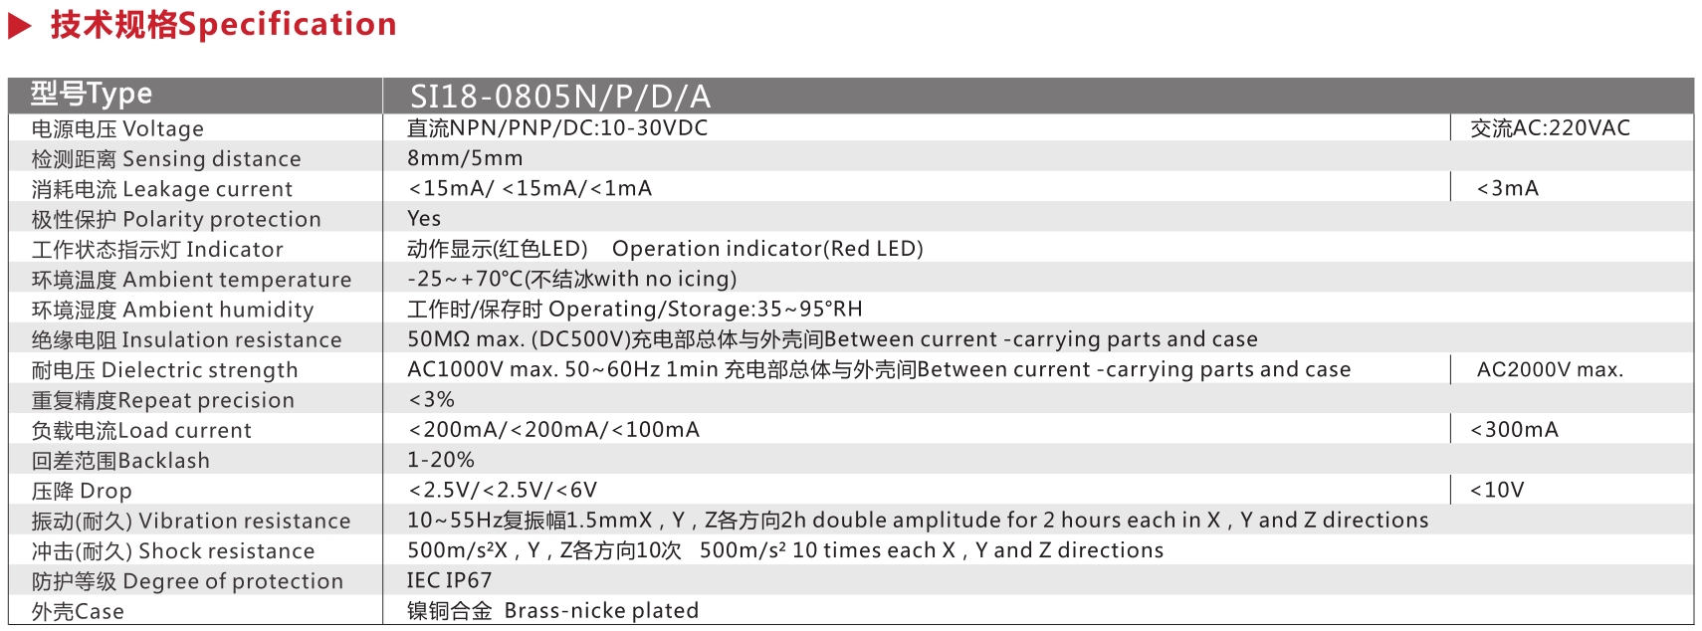
Task: Select the 交流AC:220VAC cell
Action: [1551, 128]
